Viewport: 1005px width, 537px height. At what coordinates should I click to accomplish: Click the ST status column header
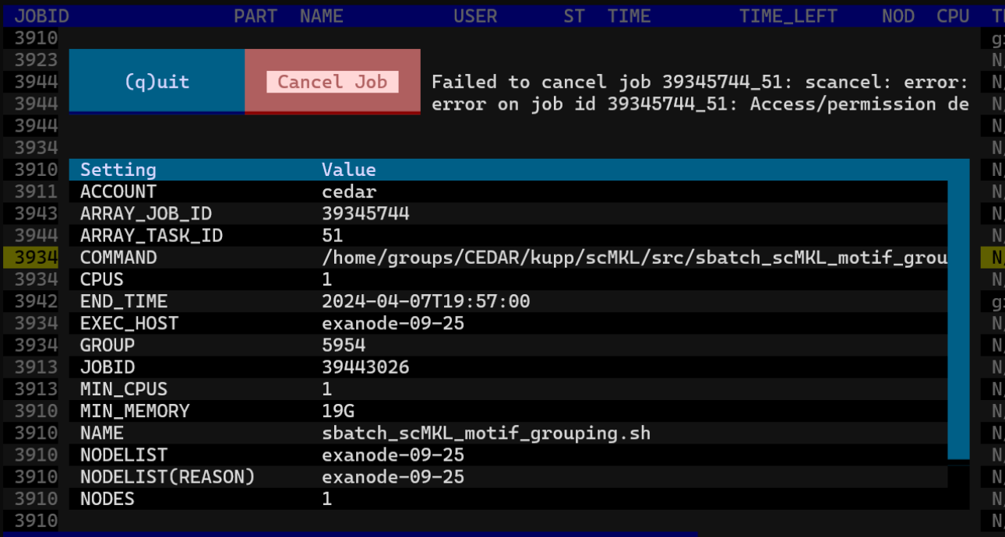point(574,16)
